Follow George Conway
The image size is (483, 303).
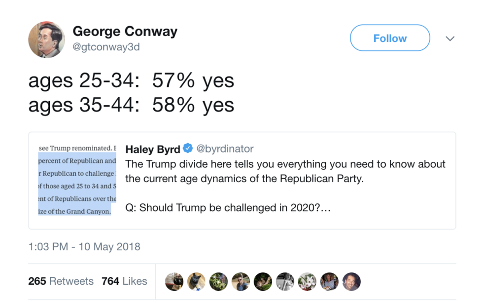[x=389, y=38]
